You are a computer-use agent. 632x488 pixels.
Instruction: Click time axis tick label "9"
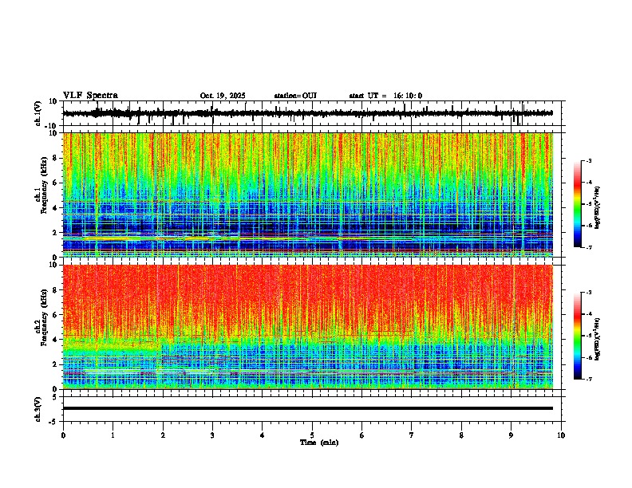pyautogui.click(x=511, y=435)
